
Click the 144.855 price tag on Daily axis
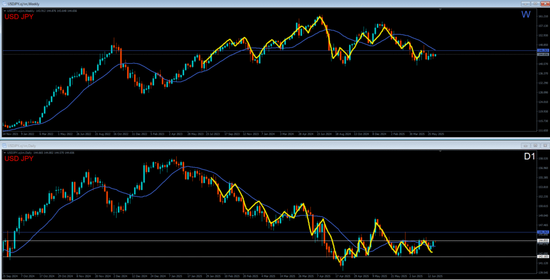click(x=544, y=240)
